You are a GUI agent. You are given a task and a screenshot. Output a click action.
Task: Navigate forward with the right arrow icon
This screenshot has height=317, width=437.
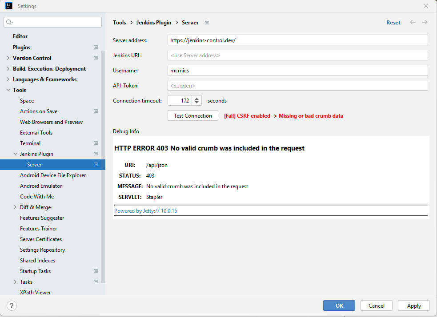click(x=425, y=22)
